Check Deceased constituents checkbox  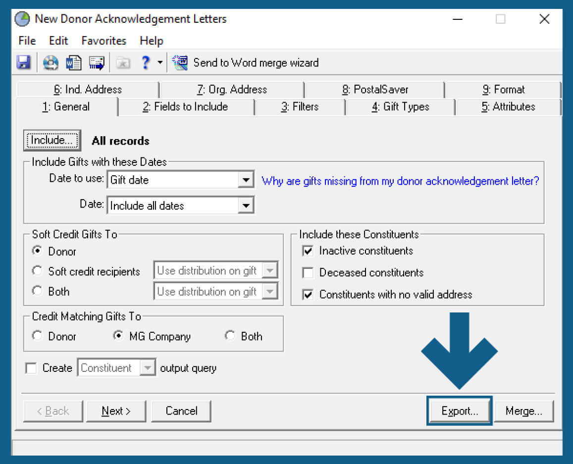[x=308, y=272]
